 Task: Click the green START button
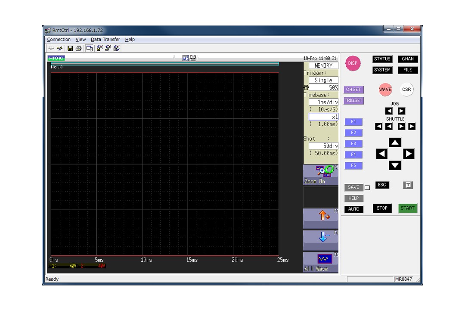coord(408,208)
